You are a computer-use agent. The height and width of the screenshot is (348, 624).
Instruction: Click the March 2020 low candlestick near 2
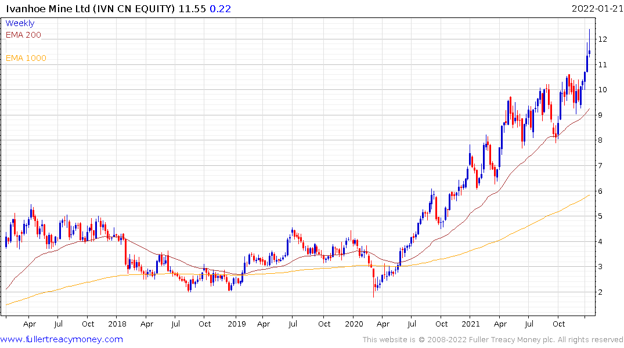[x=374, y=282]
